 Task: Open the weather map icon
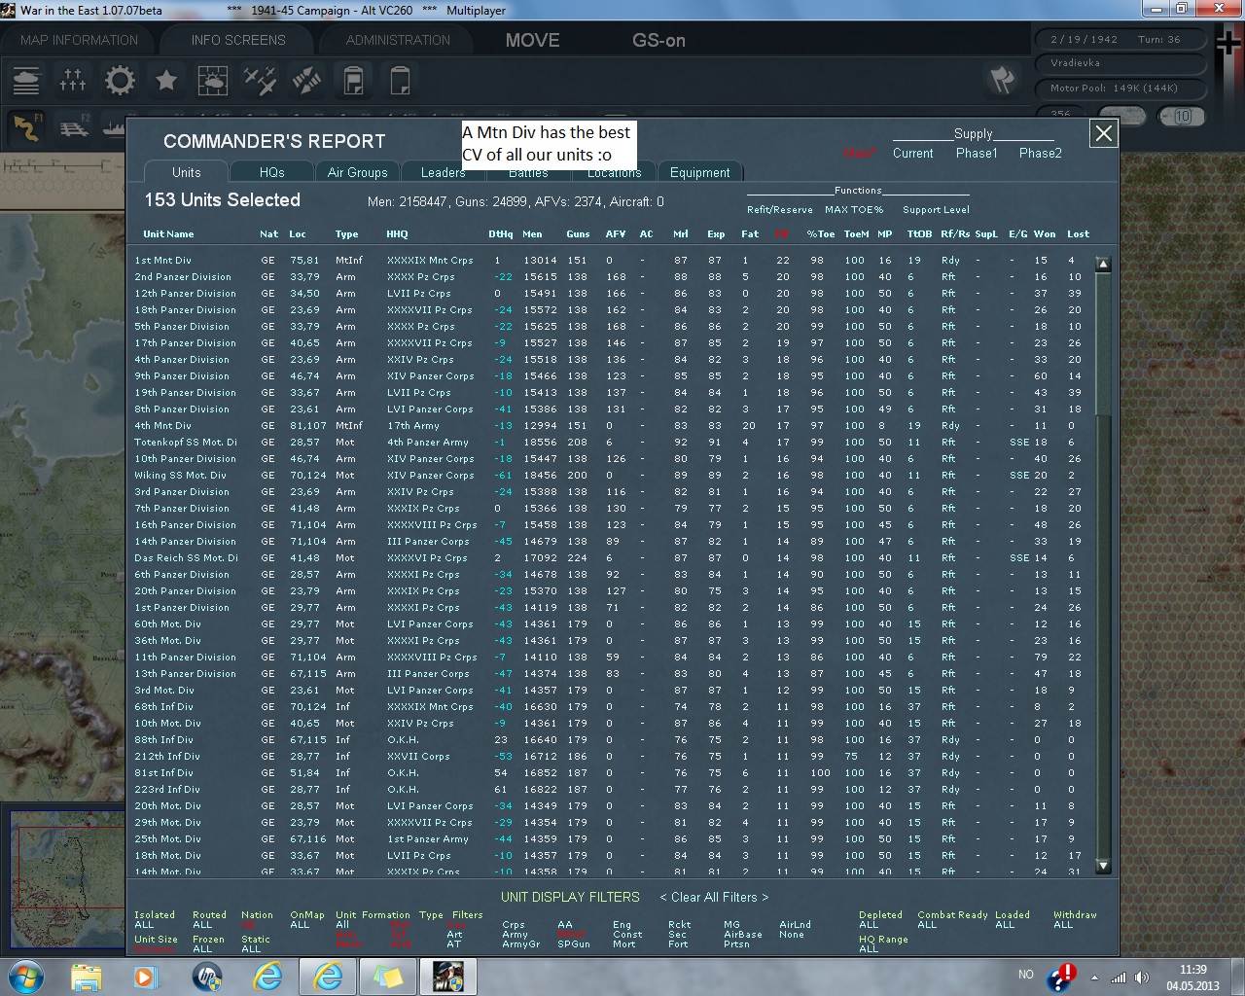(213, 80)
